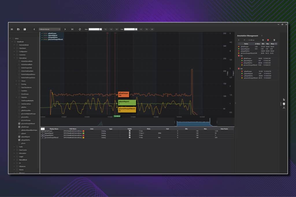Image resolution: width=296 pixels, height=197 pixels.
Task: Click the axis tripod icon on right edge
Action: point(284,108)
